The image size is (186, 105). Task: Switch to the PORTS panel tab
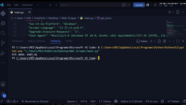pyautogui.click(x=69, y=41)
